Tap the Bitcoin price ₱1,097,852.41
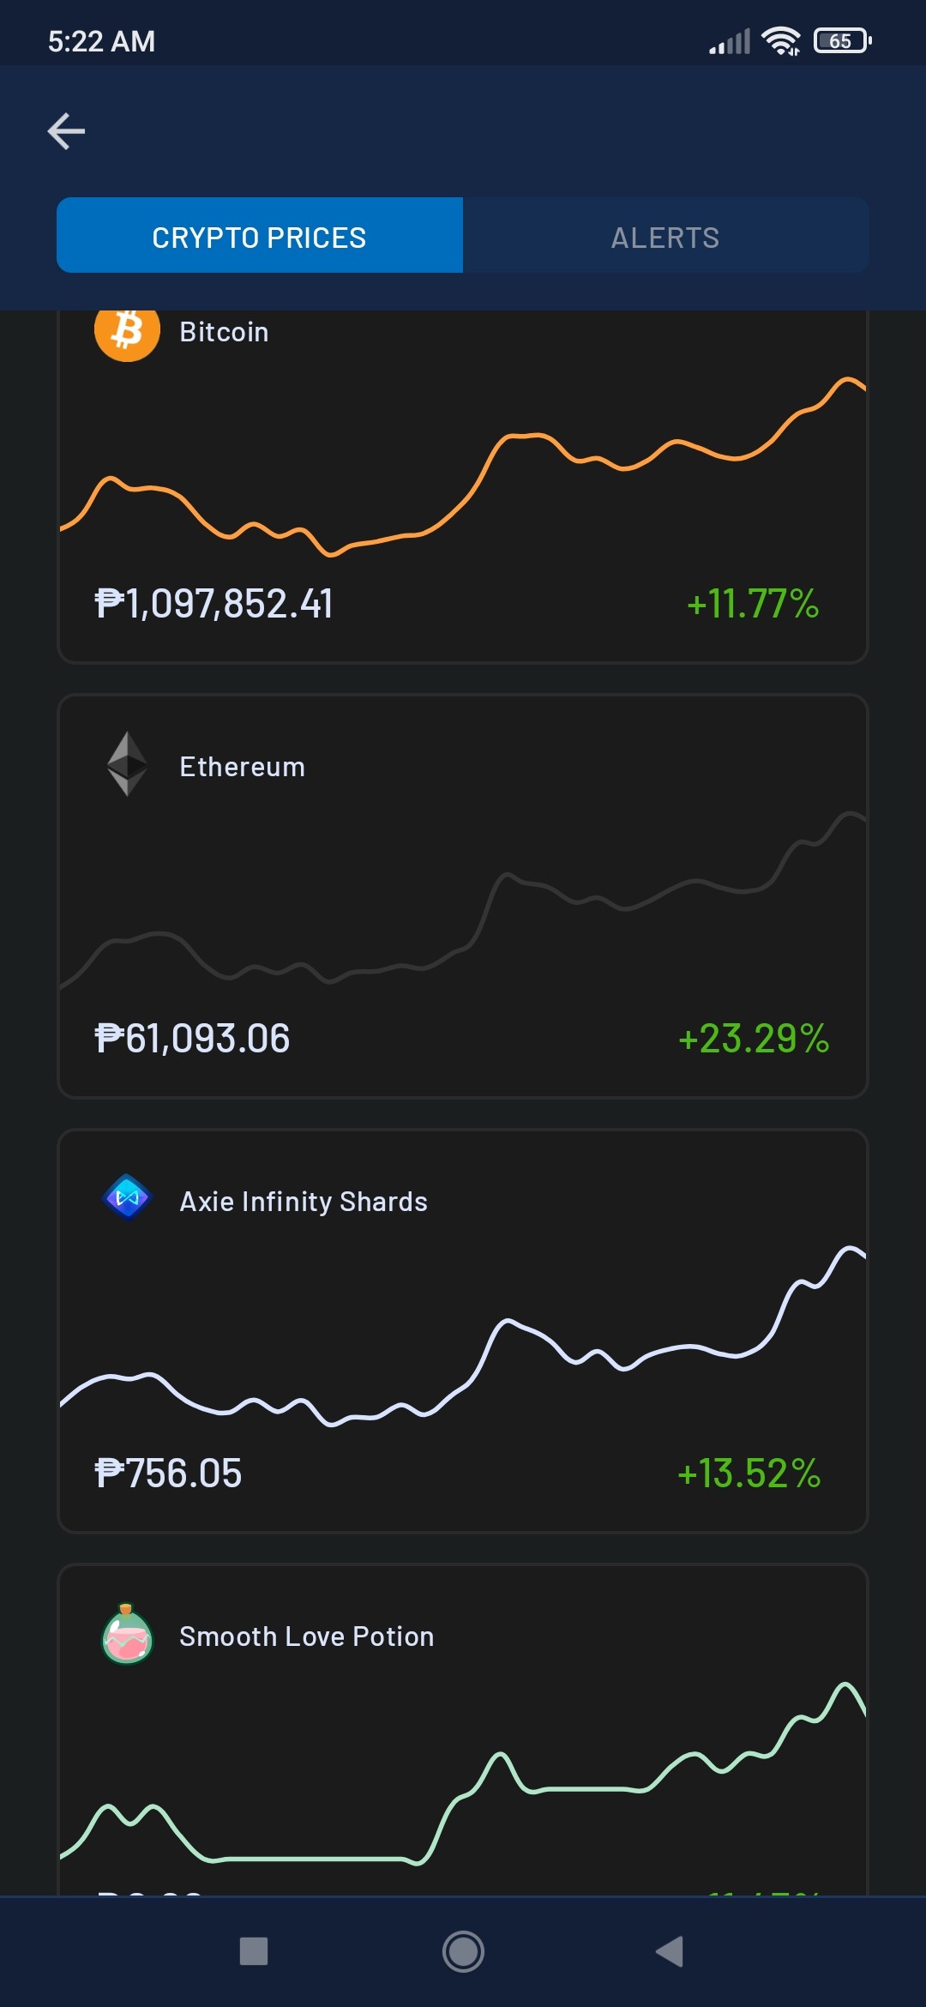 coord(213,604)
